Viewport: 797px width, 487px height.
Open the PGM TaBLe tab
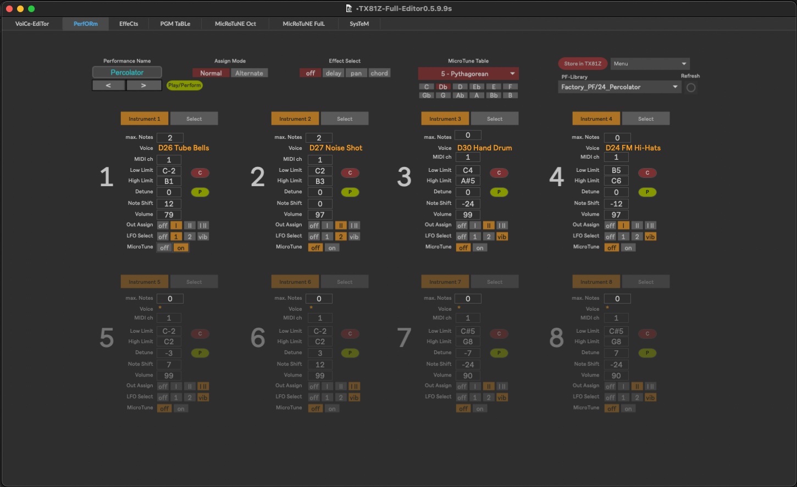175,24
